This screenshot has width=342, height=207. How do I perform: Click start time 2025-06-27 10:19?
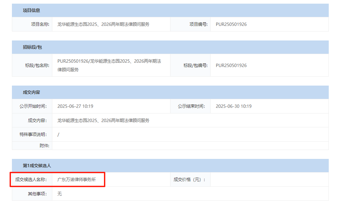(75, 106)
